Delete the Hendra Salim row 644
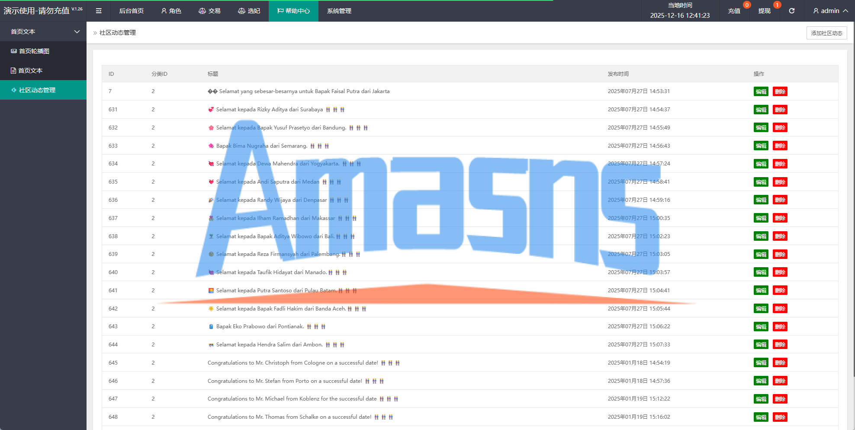 tap(780, 345)
